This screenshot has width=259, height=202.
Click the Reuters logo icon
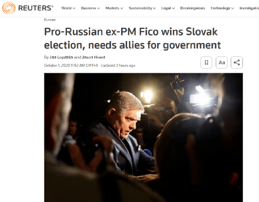pyautogui.click(x=8, y=8)
